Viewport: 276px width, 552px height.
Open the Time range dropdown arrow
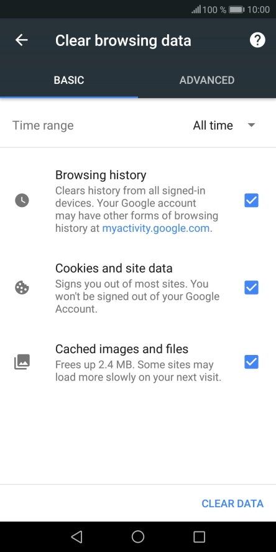(251, 125)
